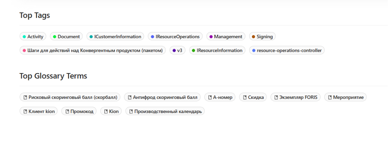
Task: Open the IResourceInformation tag
Action: (x=217, y=50)
